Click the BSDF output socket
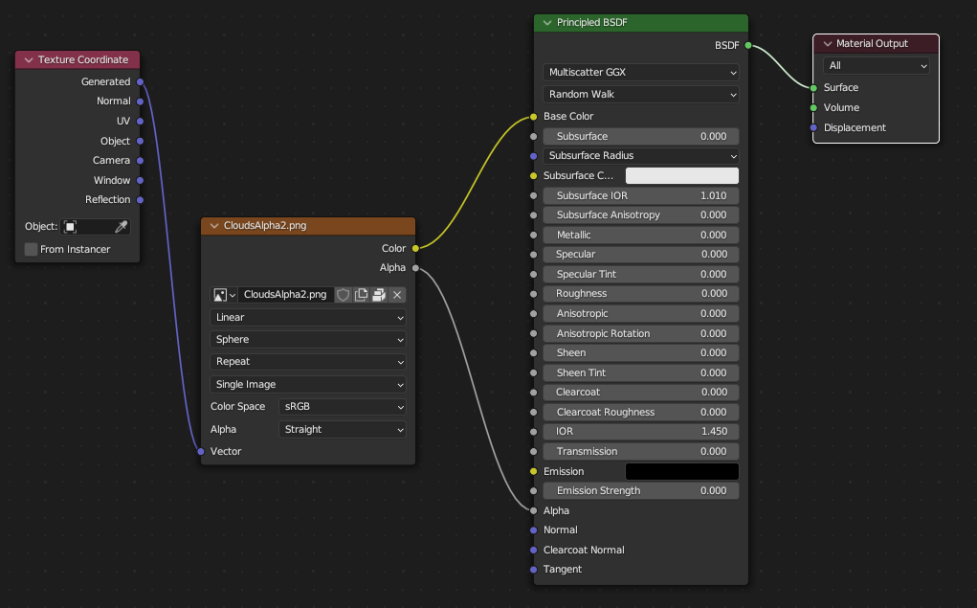 748,46
